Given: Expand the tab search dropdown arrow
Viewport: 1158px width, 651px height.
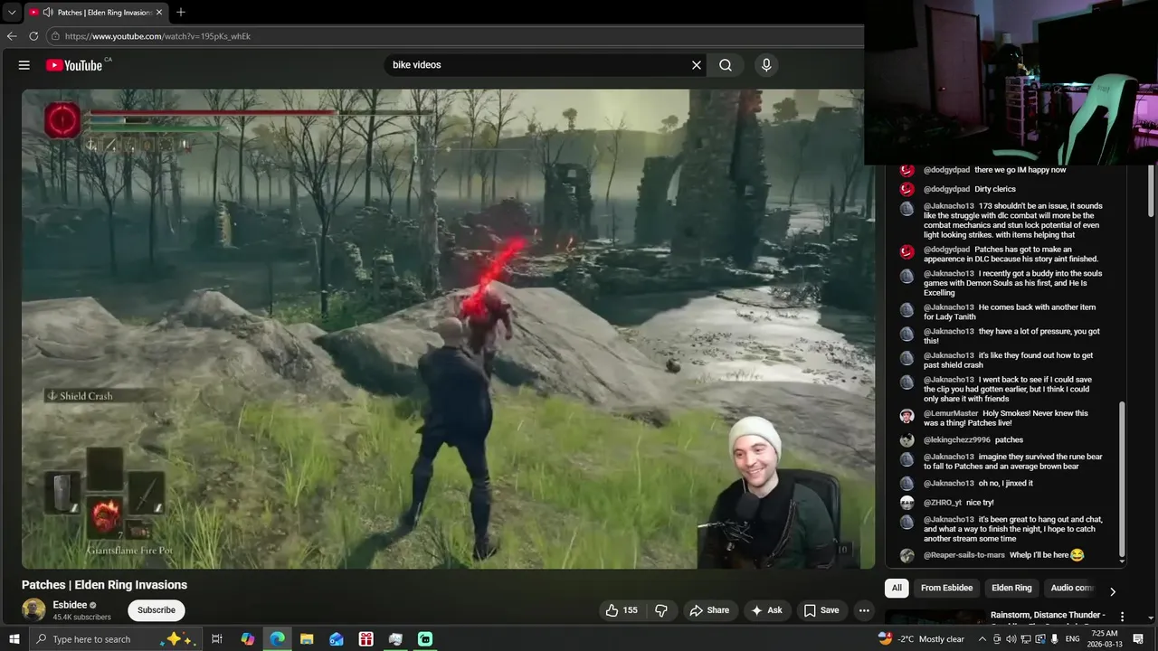Looking at the screenshot, I should 12,13.
